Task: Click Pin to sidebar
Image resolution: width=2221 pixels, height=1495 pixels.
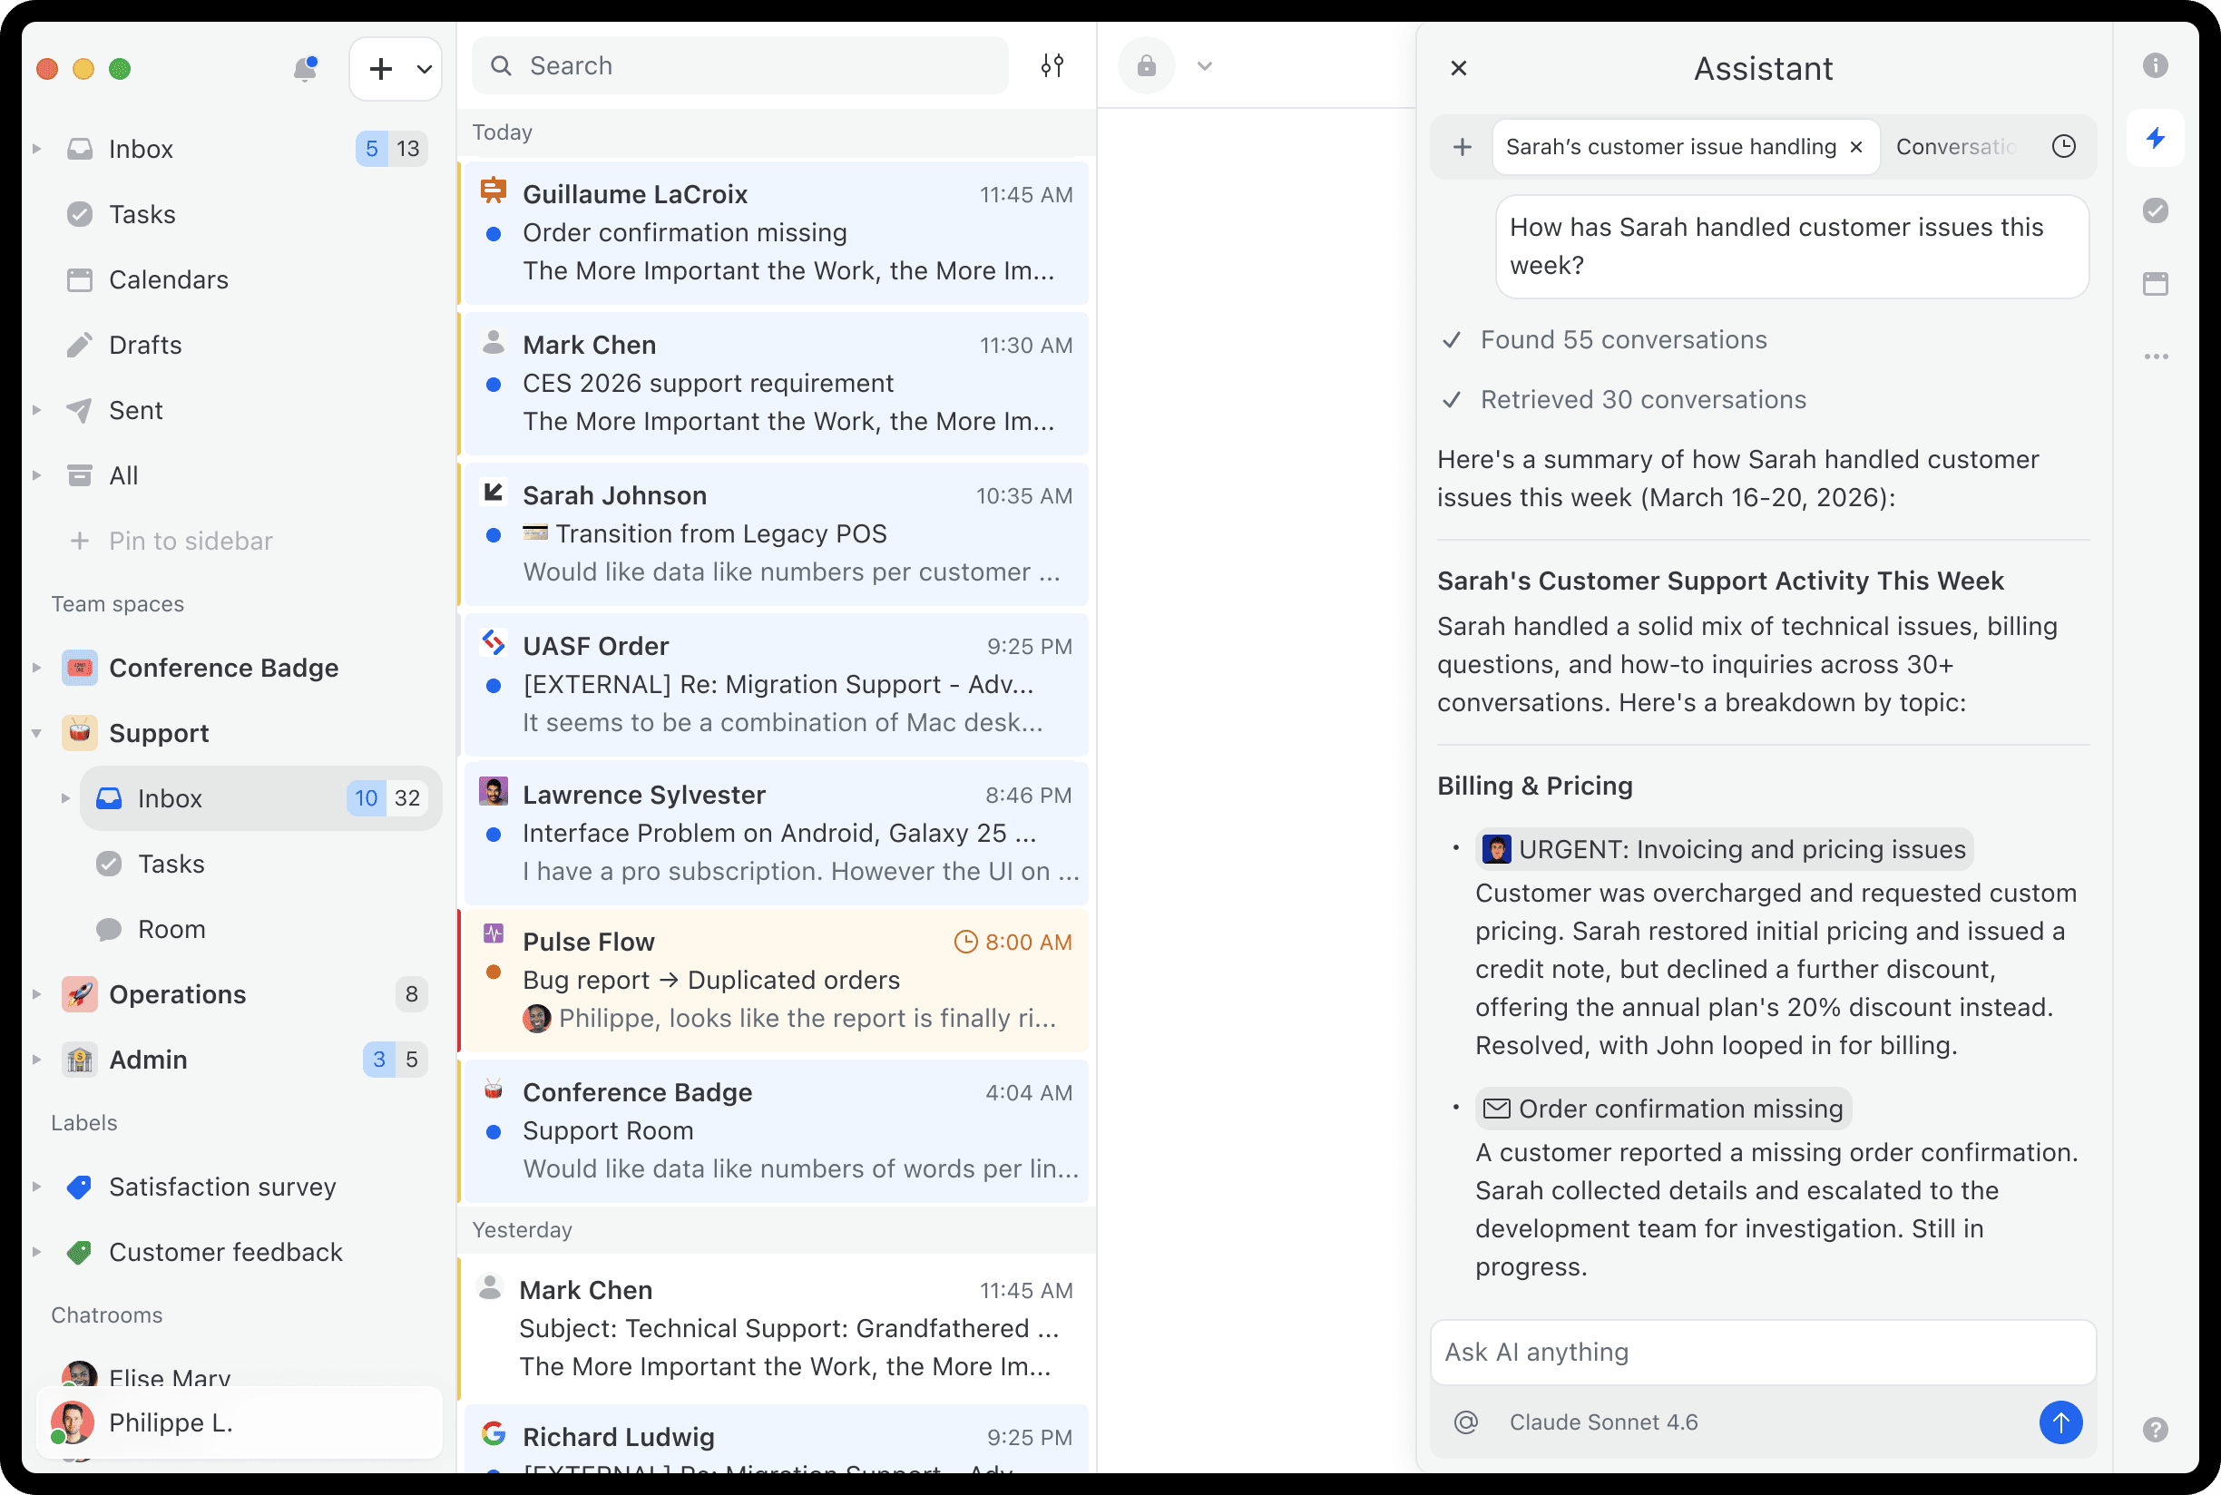Action: click(x=190, y=541)
